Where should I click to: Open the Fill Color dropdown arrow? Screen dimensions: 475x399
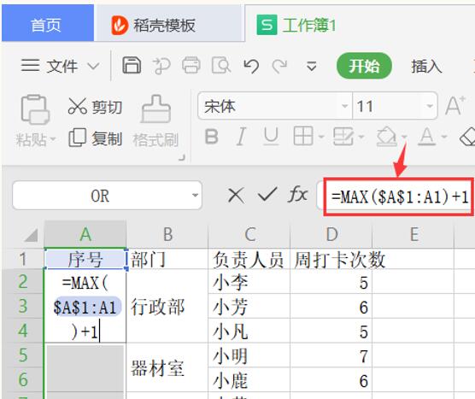404,137
